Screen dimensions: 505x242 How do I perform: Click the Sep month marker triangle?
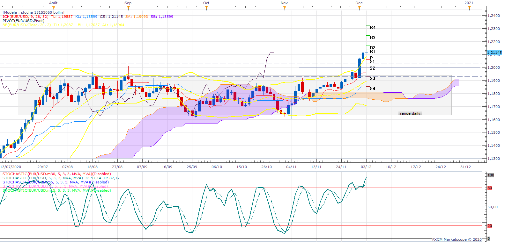[128, 8]
